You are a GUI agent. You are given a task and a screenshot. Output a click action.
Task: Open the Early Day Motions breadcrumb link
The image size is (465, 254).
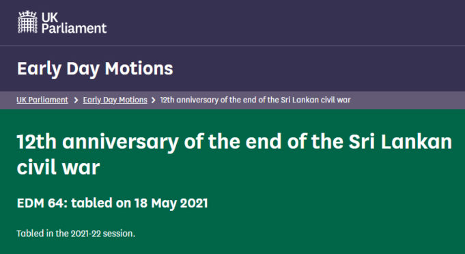(x=115, y=100)
